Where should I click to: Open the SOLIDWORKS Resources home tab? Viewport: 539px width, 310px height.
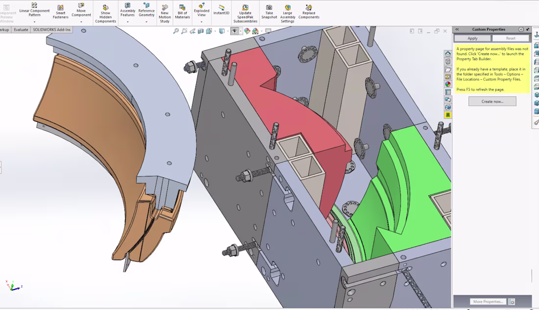(448, 54)
